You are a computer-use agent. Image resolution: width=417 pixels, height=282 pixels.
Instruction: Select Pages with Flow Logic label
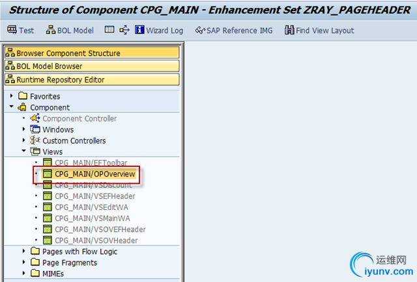79,251
